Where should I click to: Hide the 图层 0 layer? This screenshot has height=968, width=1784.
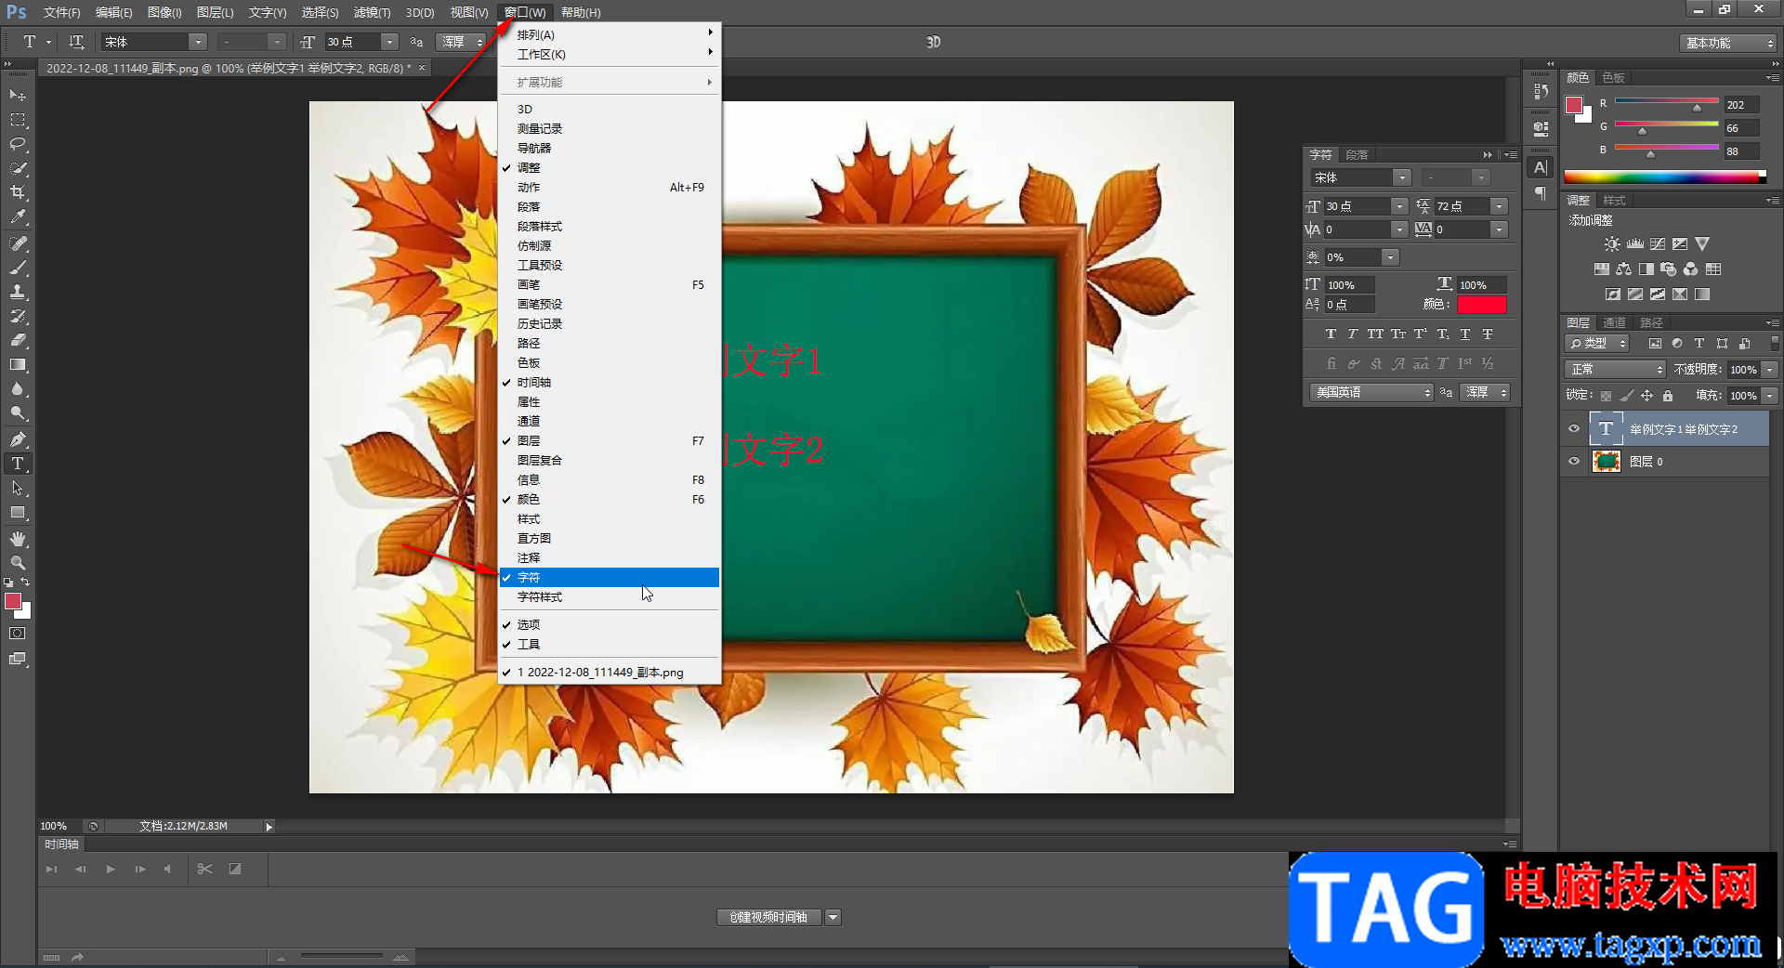tap(1574, 461)
